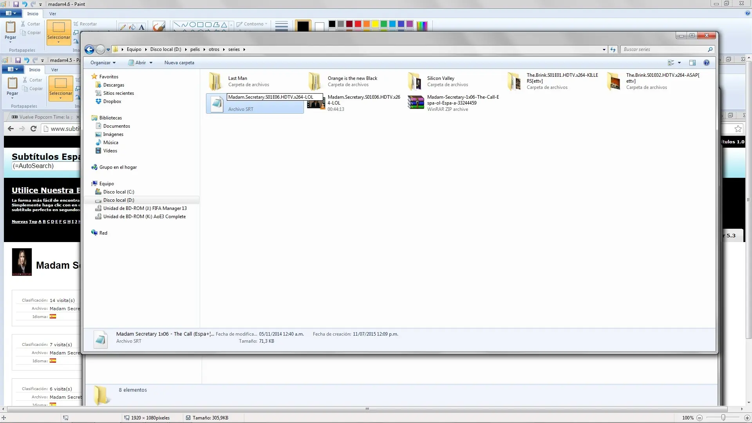Select Grupo en el hogar in navigation pane
The width and height of the screenshot is (752, 423).
point(114,167)
